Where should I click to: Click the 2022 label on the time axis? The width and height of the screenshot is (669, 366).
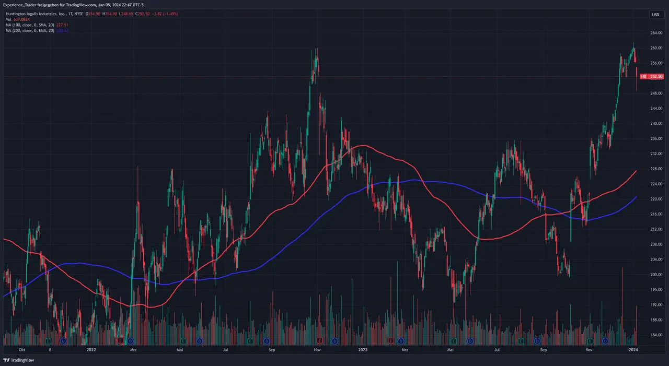tap(91, 350)
